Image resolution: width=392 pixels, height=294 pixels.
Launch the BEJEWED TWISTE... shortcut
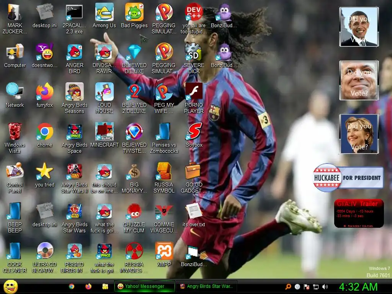coord(134,138)
